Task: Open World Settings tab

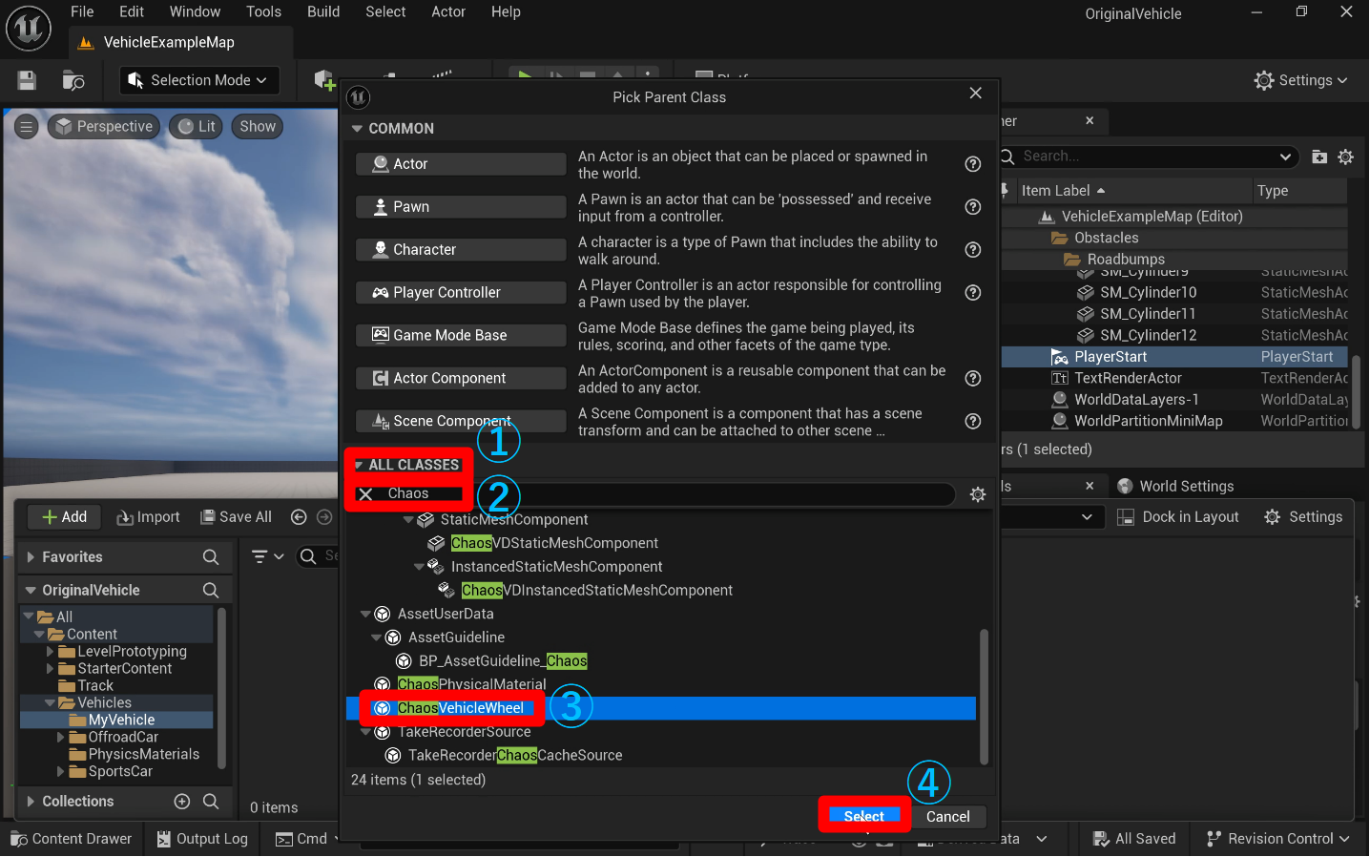Action: (1175, 487)
